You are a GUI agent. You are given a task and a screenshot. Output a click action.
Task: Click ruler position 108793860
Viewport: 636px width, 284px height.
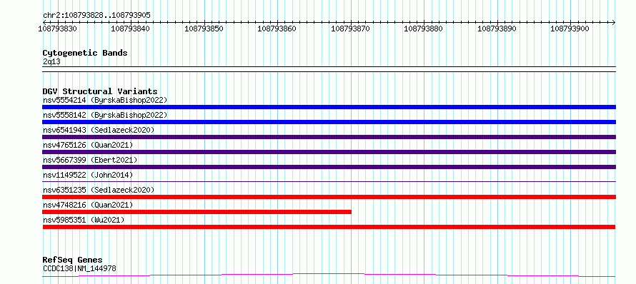[277, 29]
